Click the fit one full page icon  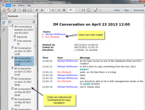(89, 10)
